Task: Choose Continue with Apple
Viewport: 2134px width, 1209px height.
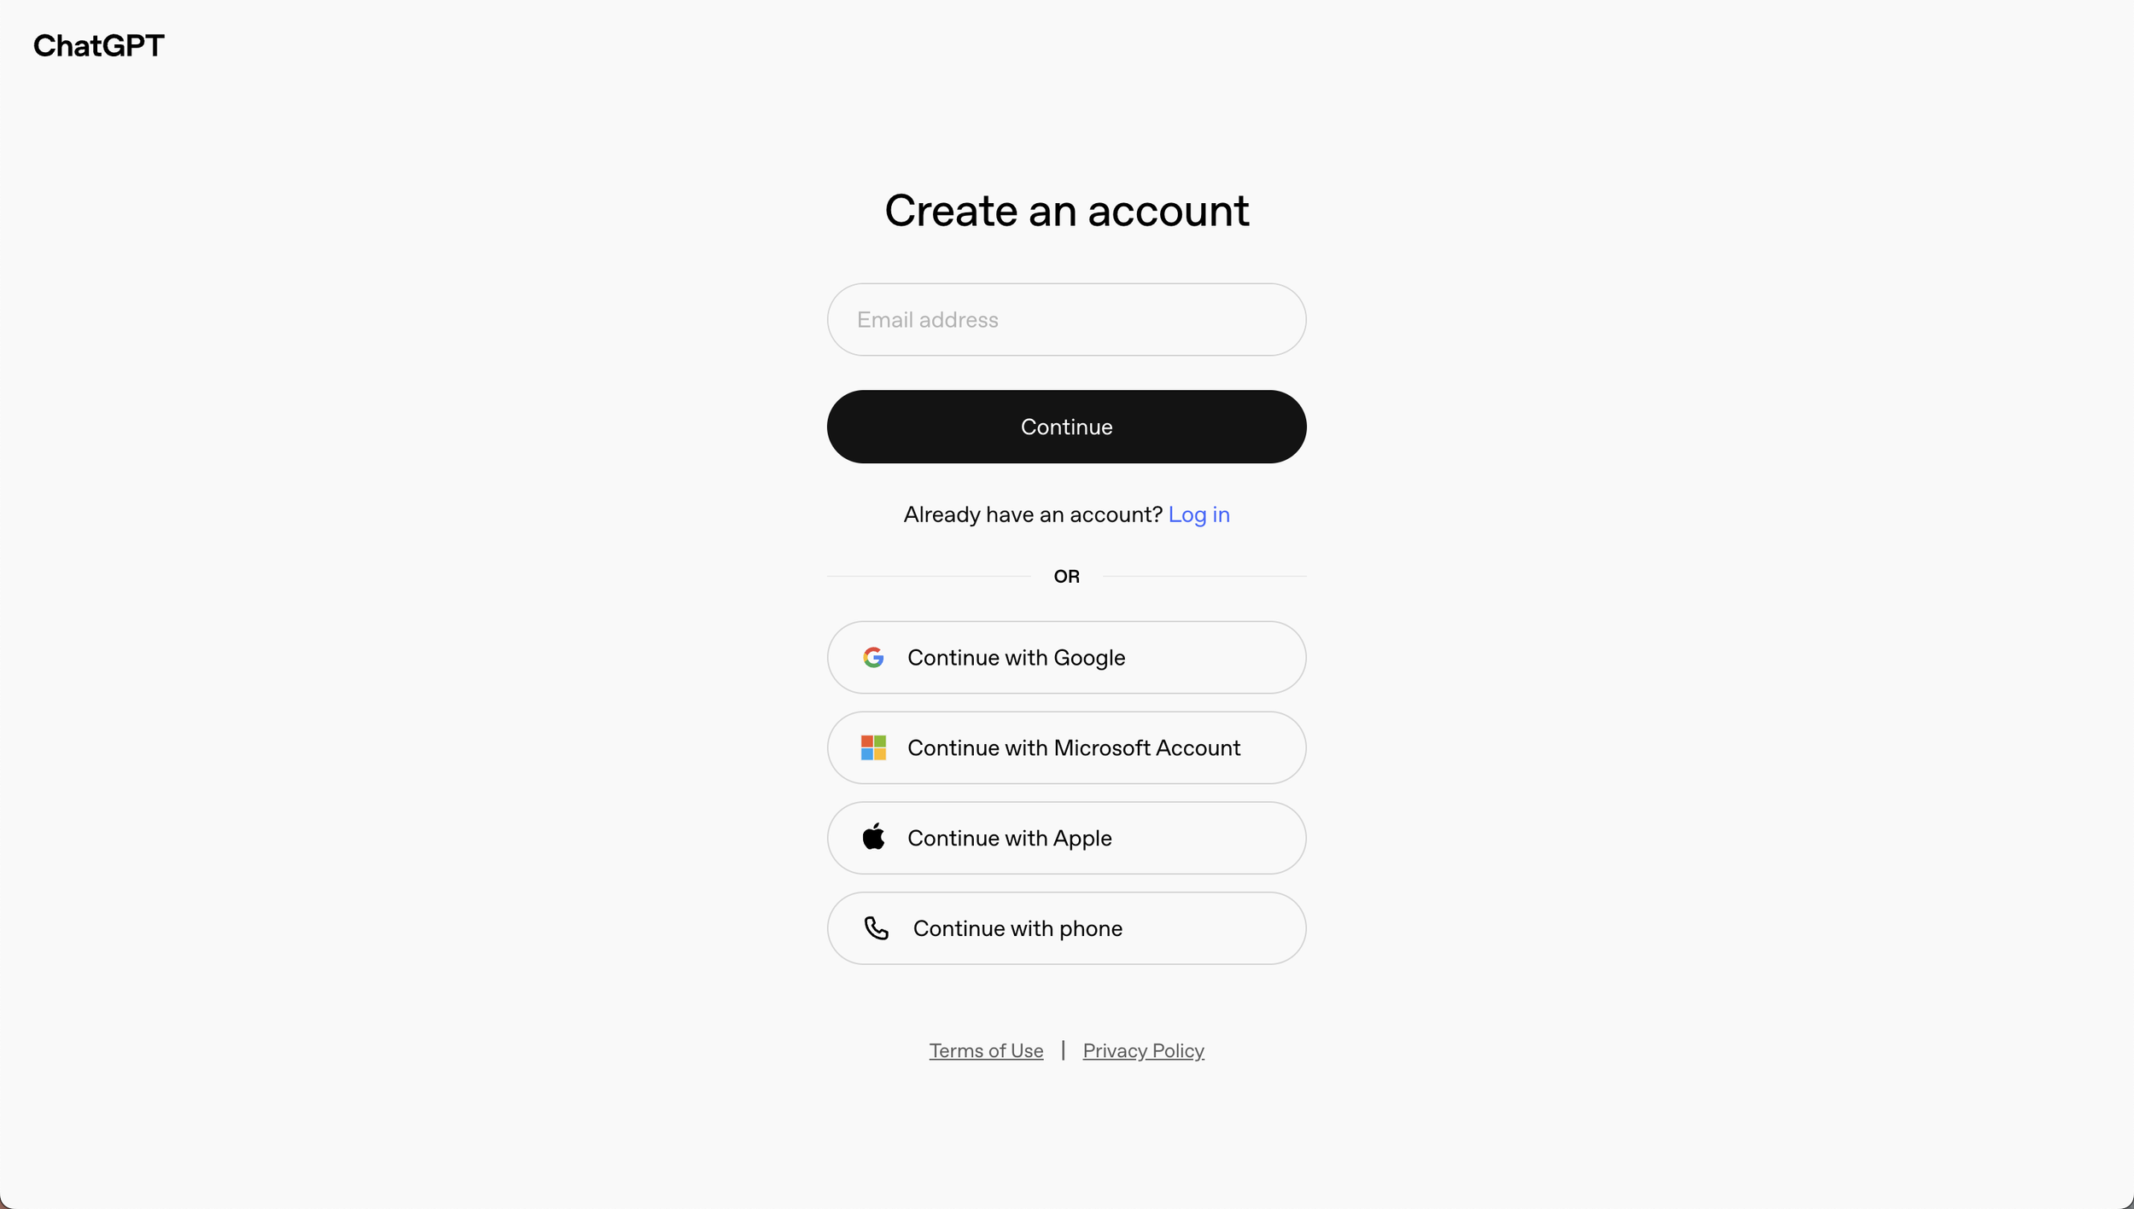Action: point(1066,838)
